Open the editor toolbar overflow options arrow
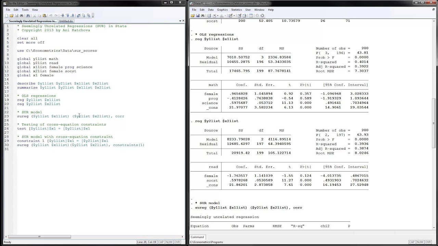The width and height of the screenshot is (438, 246). [x=93, y=16]
